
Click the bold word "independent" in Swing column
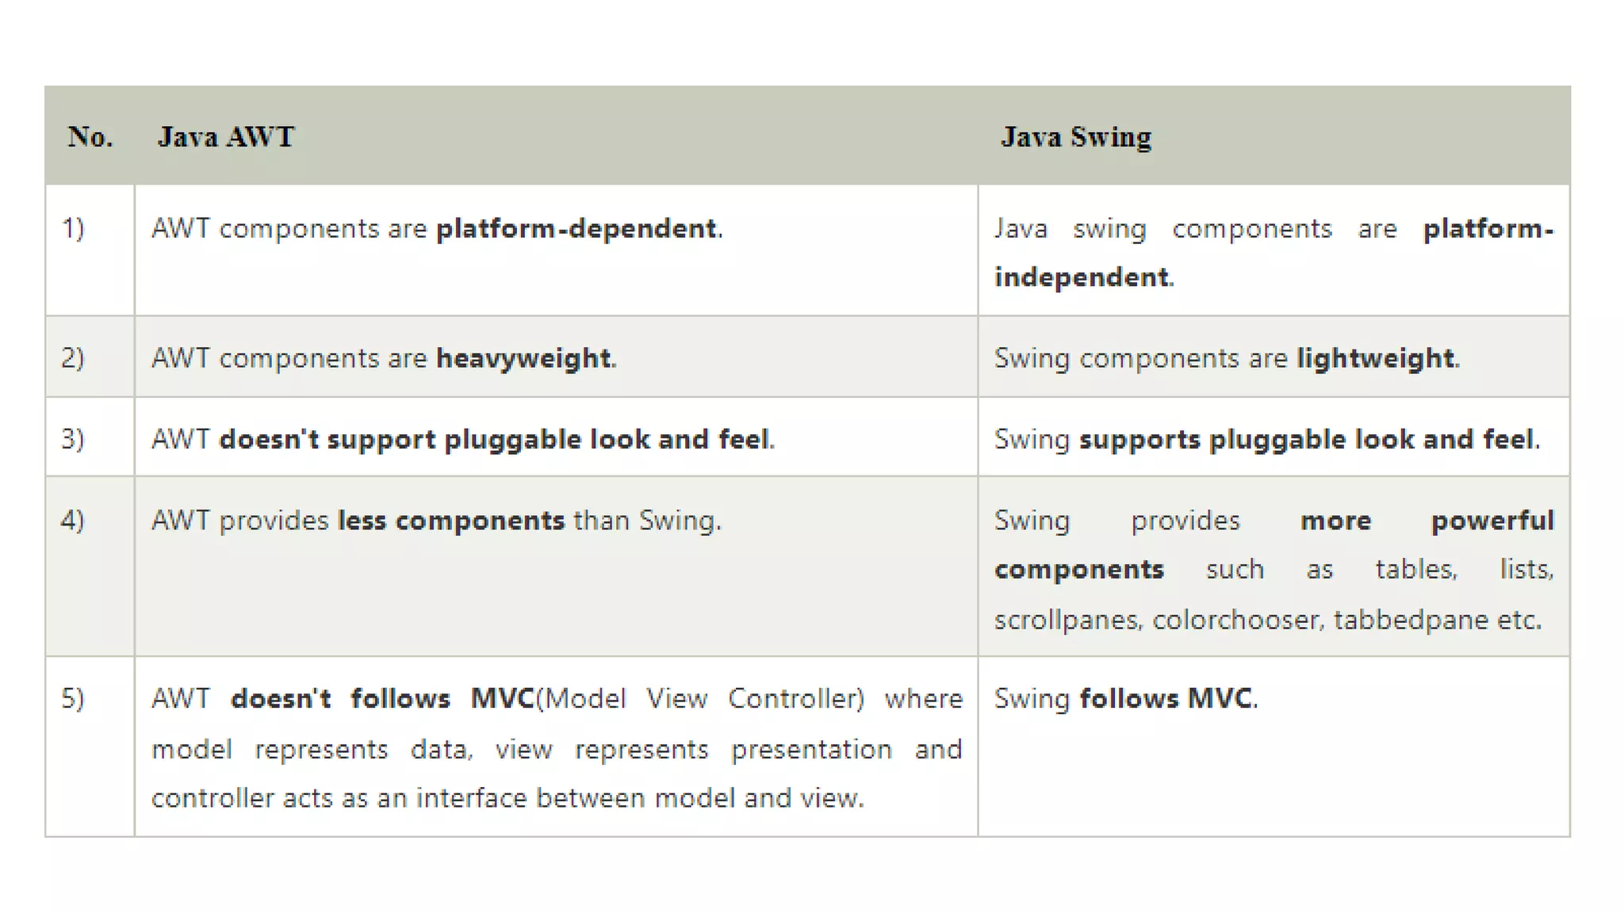click(1082, 277)
